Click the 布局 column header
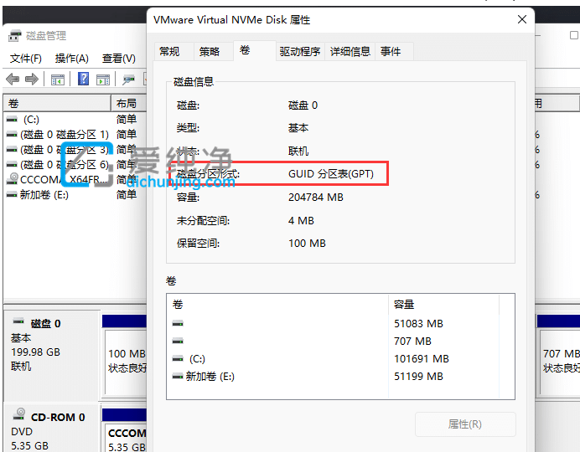 tap(129, 104)
